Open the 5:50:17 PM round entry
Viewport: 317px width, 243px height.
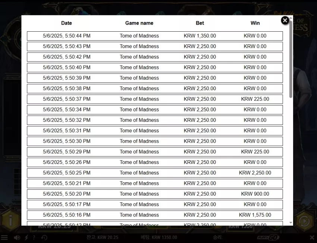pyautogui.click(x=155, y=204)
